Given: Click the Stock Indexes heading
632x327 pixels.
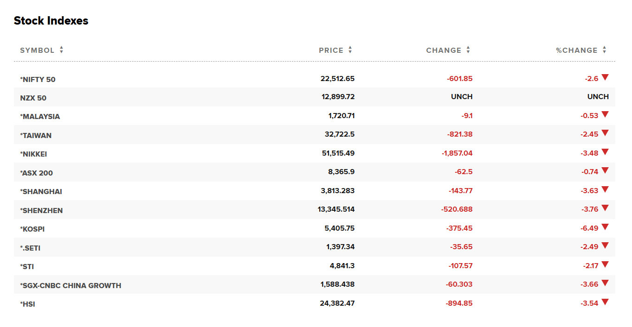Looking at the screenshot, I should (x=51, y=21).
